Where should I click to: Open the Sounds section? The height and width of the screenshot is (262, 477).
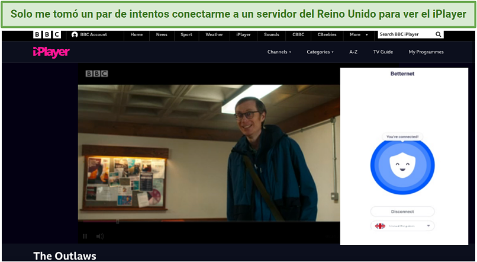272,35
